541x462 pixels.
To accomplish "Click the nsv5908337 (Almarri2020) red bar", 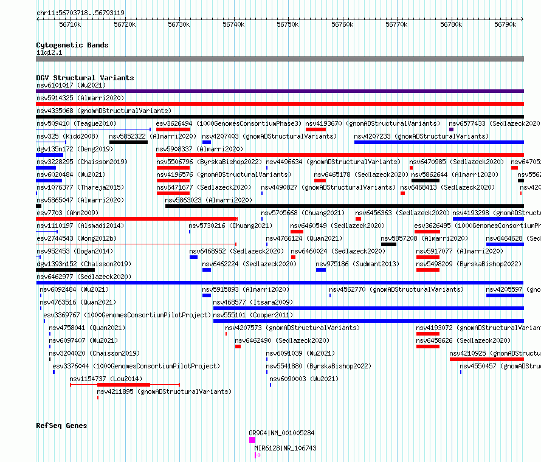I will coord(340,155).
